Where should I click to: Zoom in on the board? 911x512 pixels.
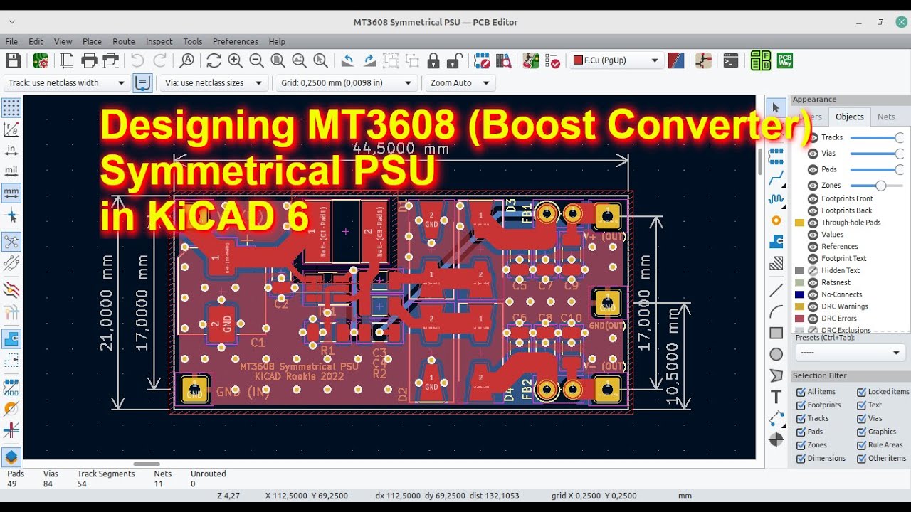click(235, 60)
